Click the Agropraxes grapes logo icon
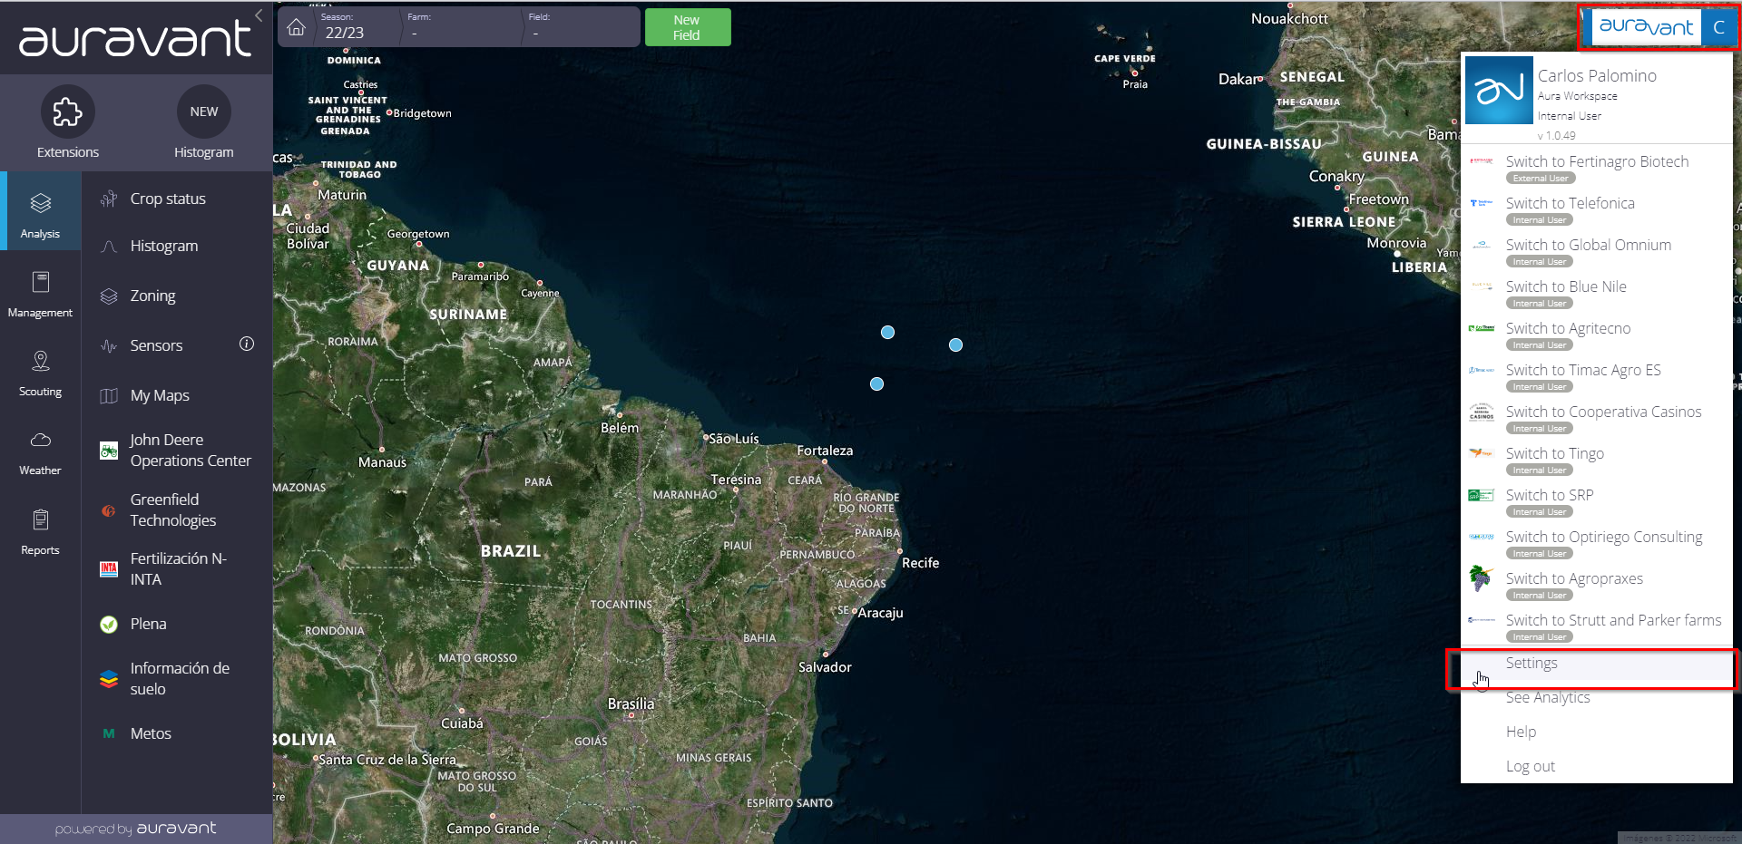This screenshot has width=1742, height=844. 1481,578
